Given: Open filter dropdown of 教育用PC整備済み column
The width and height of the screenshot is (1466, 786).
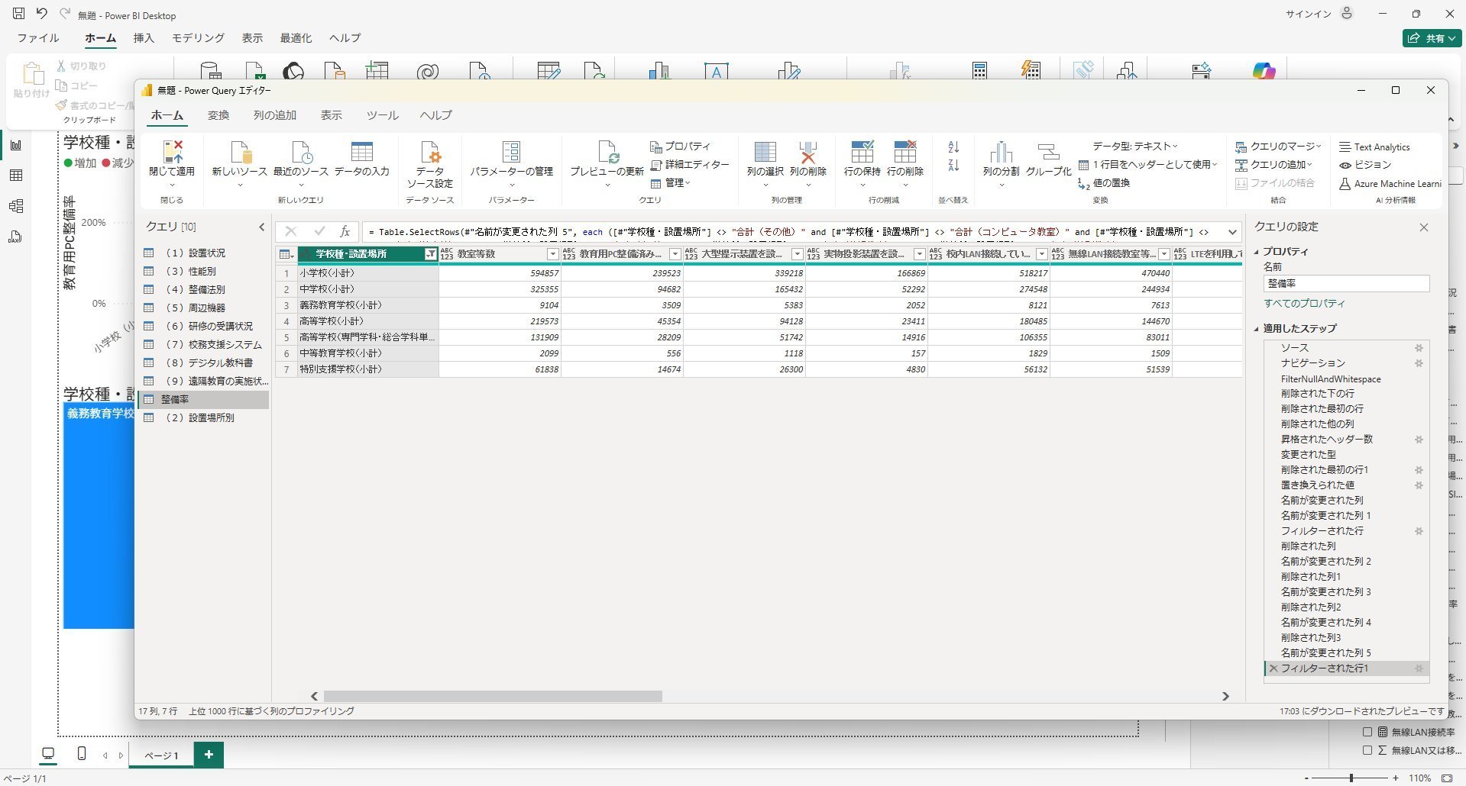Looking at the screenshot, I should 675,254.
